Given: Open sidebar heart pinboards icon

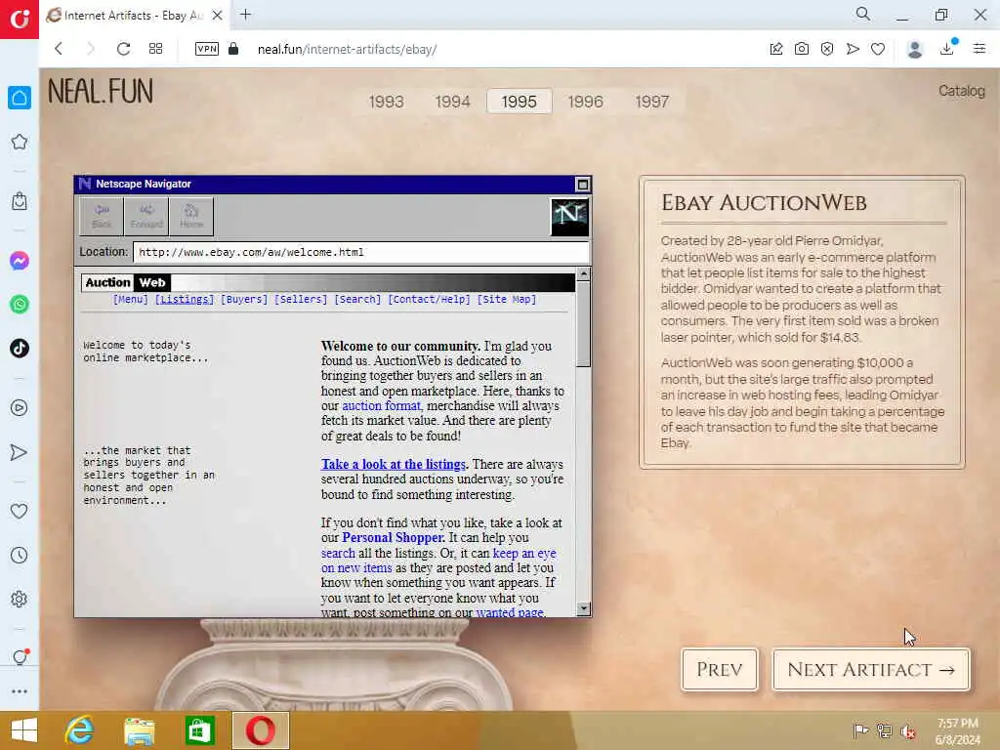Looking at the screenshot, I should click(x=20, y=511).
